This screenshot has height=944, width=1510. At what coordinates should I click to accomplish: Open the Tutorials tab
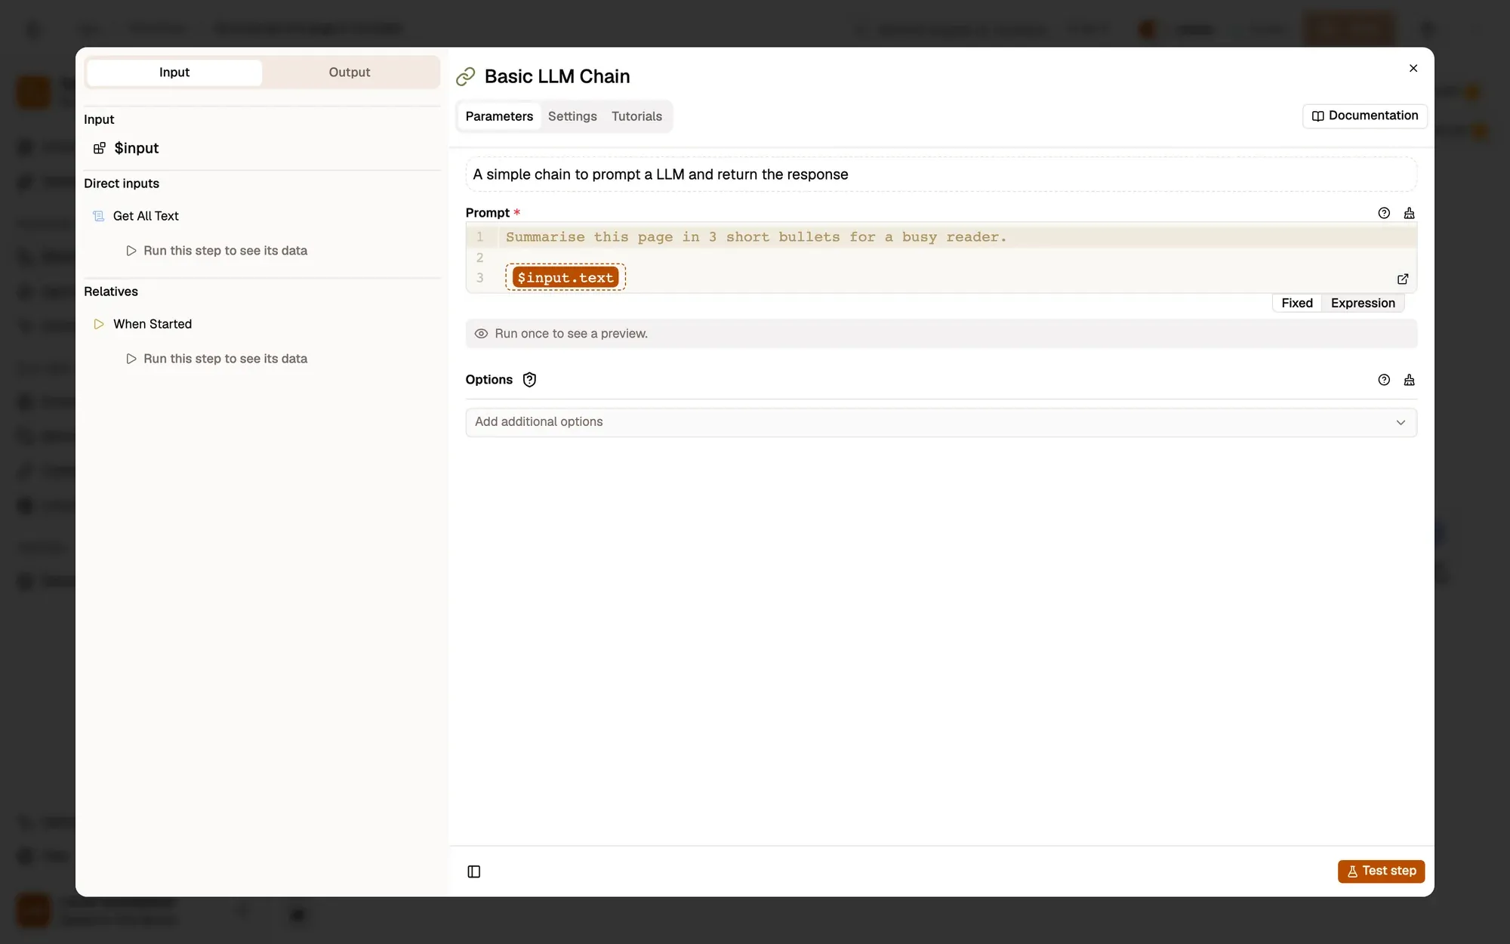tap(636, 116)
